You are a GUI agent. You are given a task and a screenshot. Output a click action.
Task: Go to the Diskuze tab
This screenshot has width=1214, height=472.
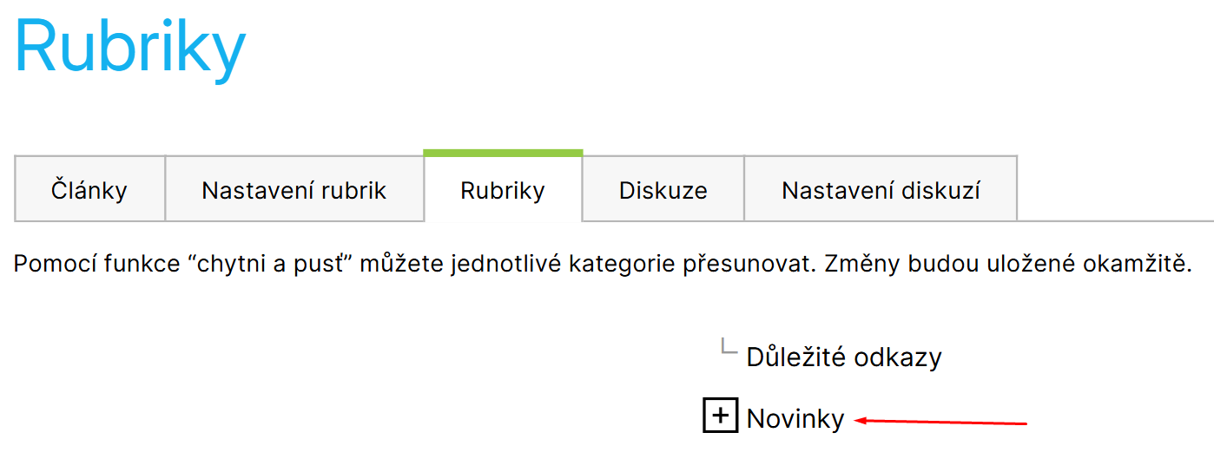tap(663, 190)
